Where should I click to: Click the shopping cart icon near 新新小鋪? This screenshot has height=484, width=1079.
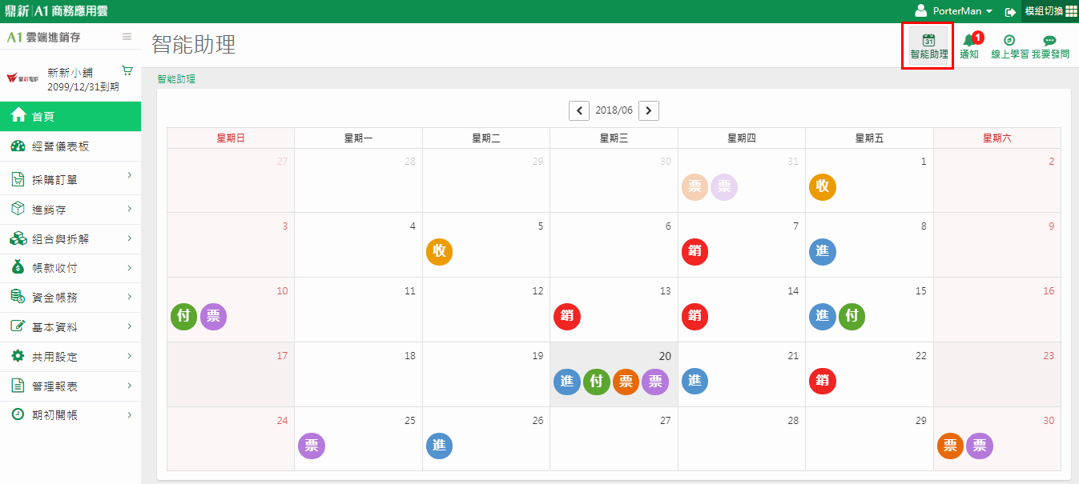coord(127,70)
